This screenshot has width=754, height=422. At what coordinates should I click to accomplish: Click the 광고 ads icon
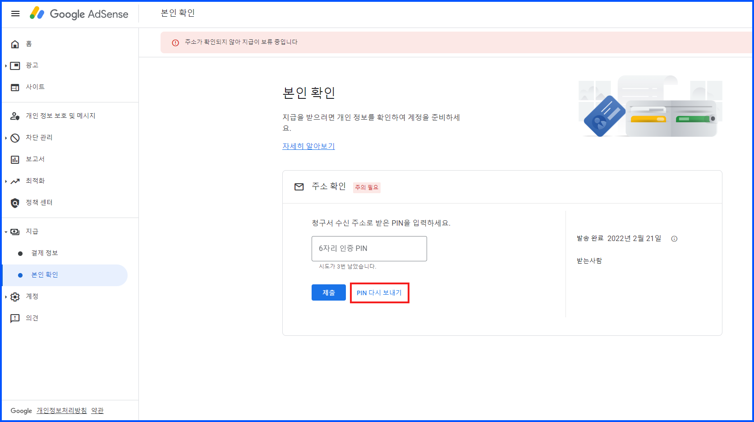click(15, 65)
